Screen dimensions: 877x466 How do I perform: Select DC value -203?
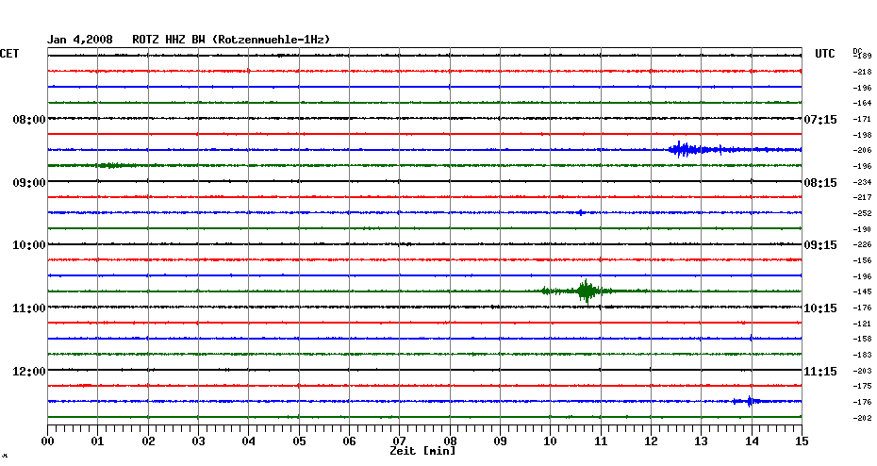(863, 371)
